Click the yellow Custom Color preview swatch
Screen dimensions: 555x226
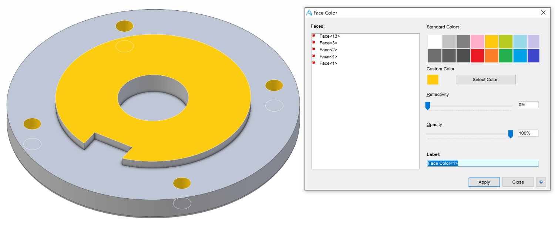pyautogui.click(x=433, y=79)
